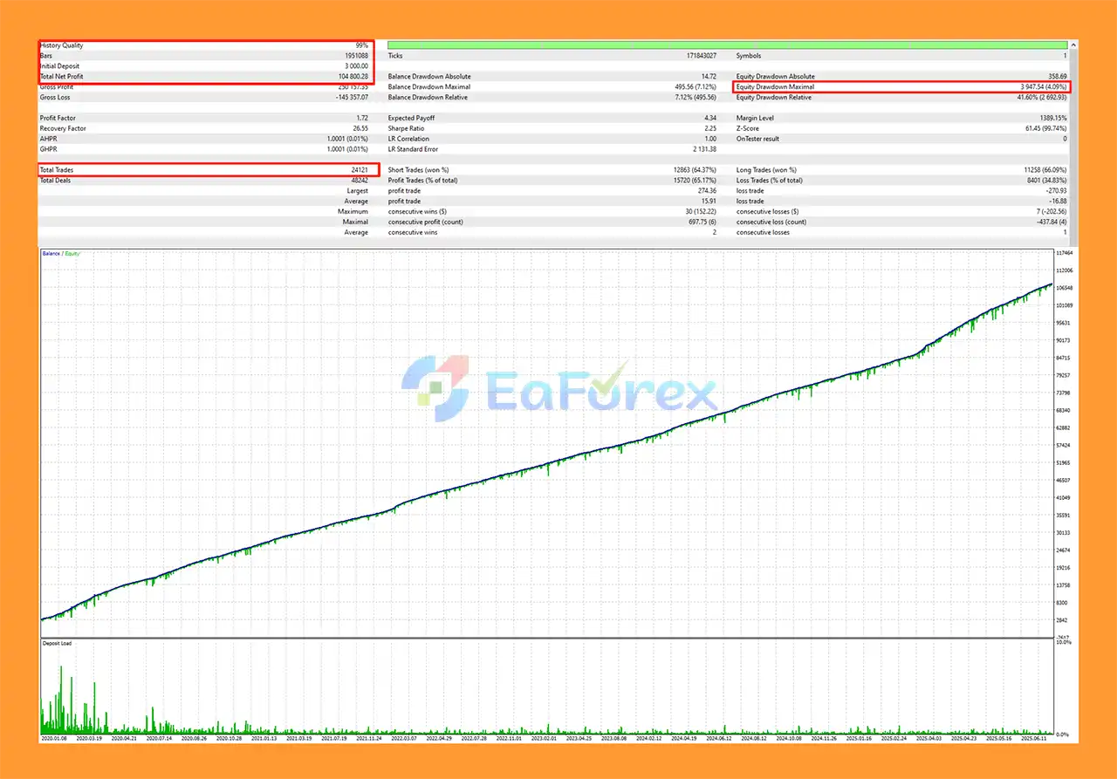
Task: Click the Total Deals value 48242
Action: tap(359, 181)
